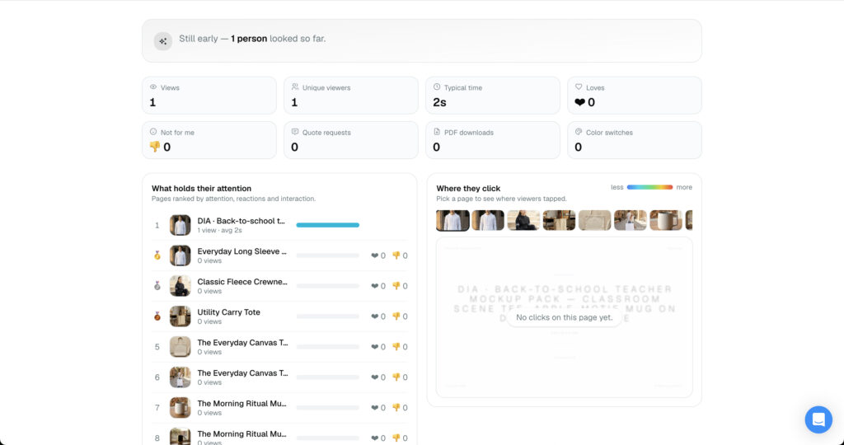This screenshot has width=844, height=445.
Task: Select the sixth thumbnail with person holding tote
Action: tap(631, 220)
